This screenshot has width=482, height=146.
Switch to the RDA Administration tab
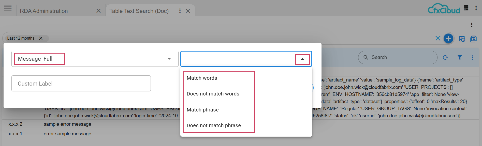tap(44, 11)
